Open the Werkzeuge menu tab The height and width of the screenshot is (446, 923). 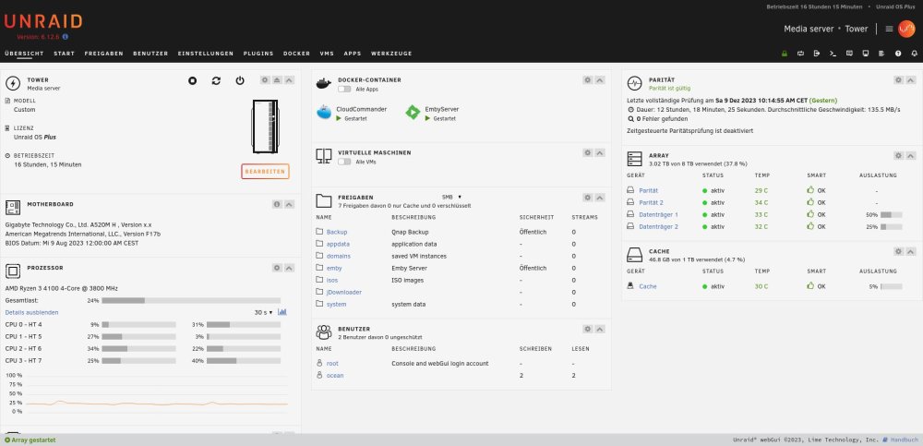(391, 54)
